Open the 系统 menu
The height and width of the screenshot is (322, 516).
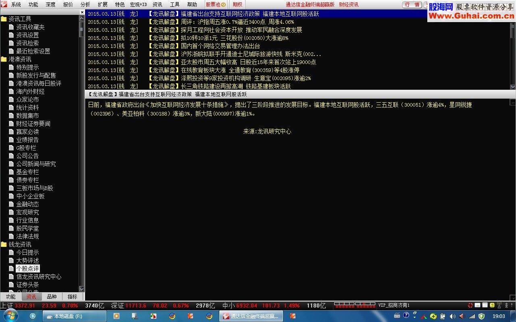16,4
